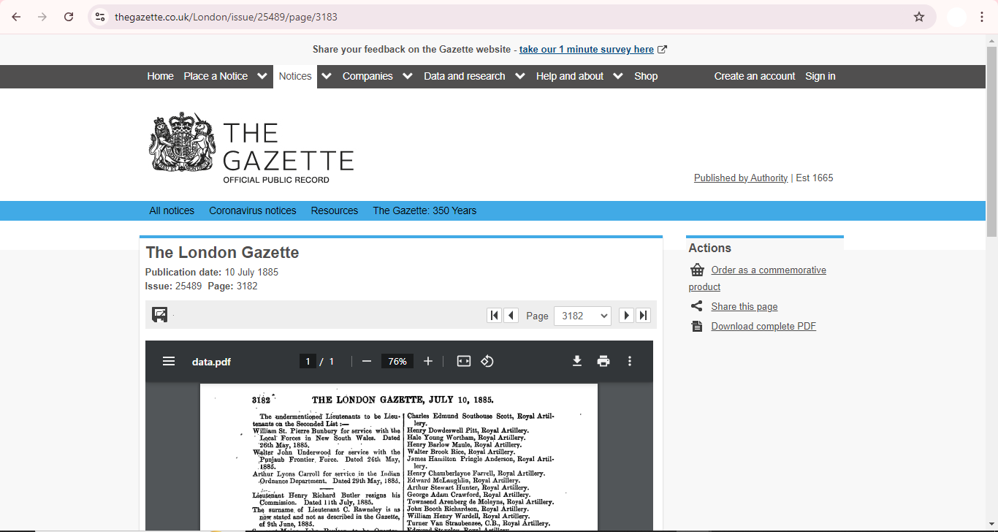
Task: Click The London Gazette heading
Action: pos(222,252)
